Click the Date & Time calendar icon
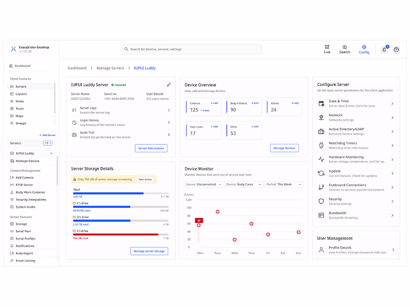The width and height of the screenshot is (410, 307). point(321,103)
